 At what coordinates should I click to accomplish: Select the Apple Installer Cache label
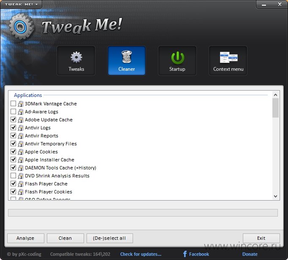[49, 160]
